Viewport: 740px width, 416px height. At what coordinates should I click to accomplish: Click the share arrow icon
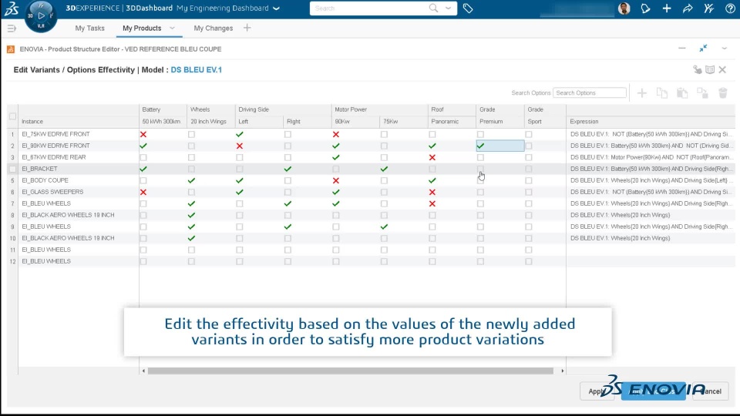pyautogui.click(x=688, y=8)
